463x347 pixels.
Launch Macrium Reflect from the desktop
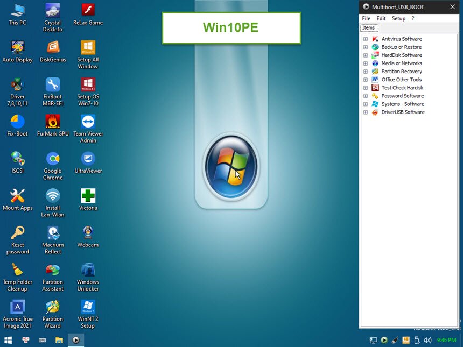point(53,240)
